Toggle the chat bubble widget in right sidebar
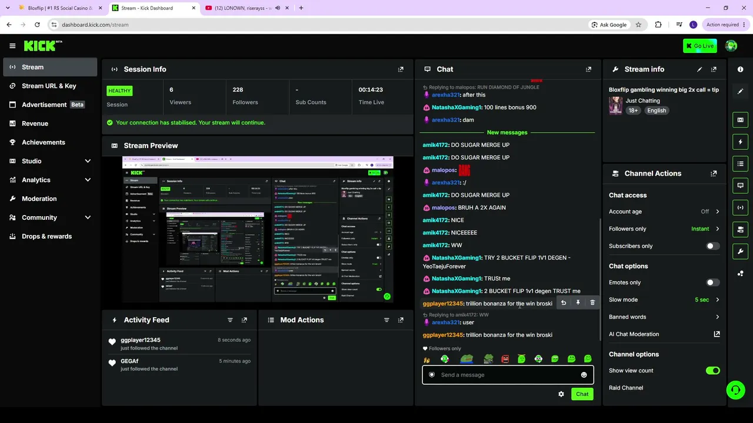753x423 pixels. [740, 185]
